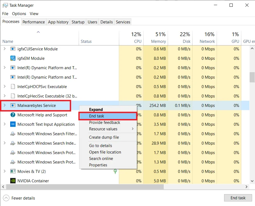Sort by the Memory column header
This screenshot has height=206, width=255.
click(x=156, y=38)
